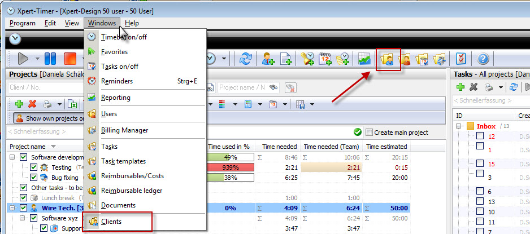Viewport: 530px width, 234px height.
Task: Open the Reporting chart icon in toolbar
Action: tap(364, 59)
